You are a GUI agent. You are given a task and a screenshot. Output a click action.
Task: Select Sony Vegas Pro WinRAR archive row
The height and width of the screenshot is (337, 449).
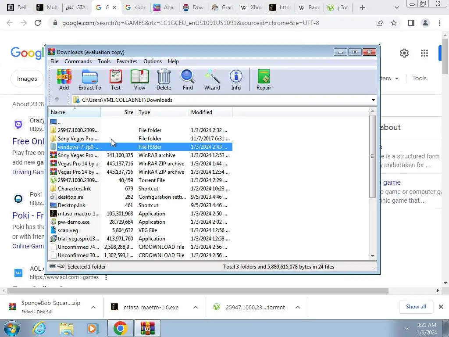tap(141, 155)
